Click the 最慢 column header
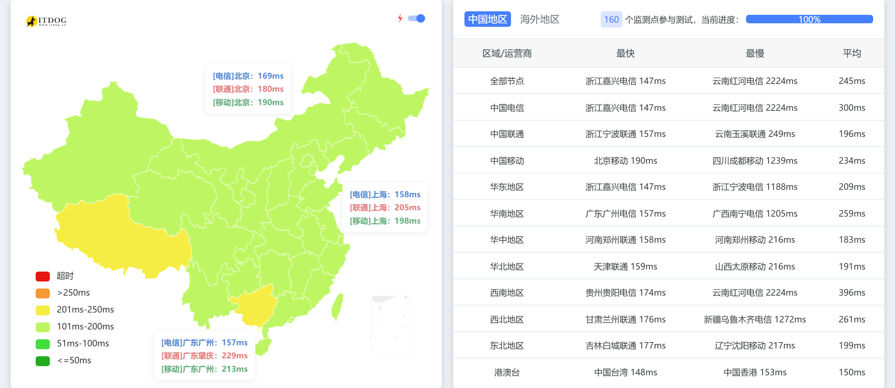Image resolution: width=895 pixels, height=388 pixels. pos(755,53)
